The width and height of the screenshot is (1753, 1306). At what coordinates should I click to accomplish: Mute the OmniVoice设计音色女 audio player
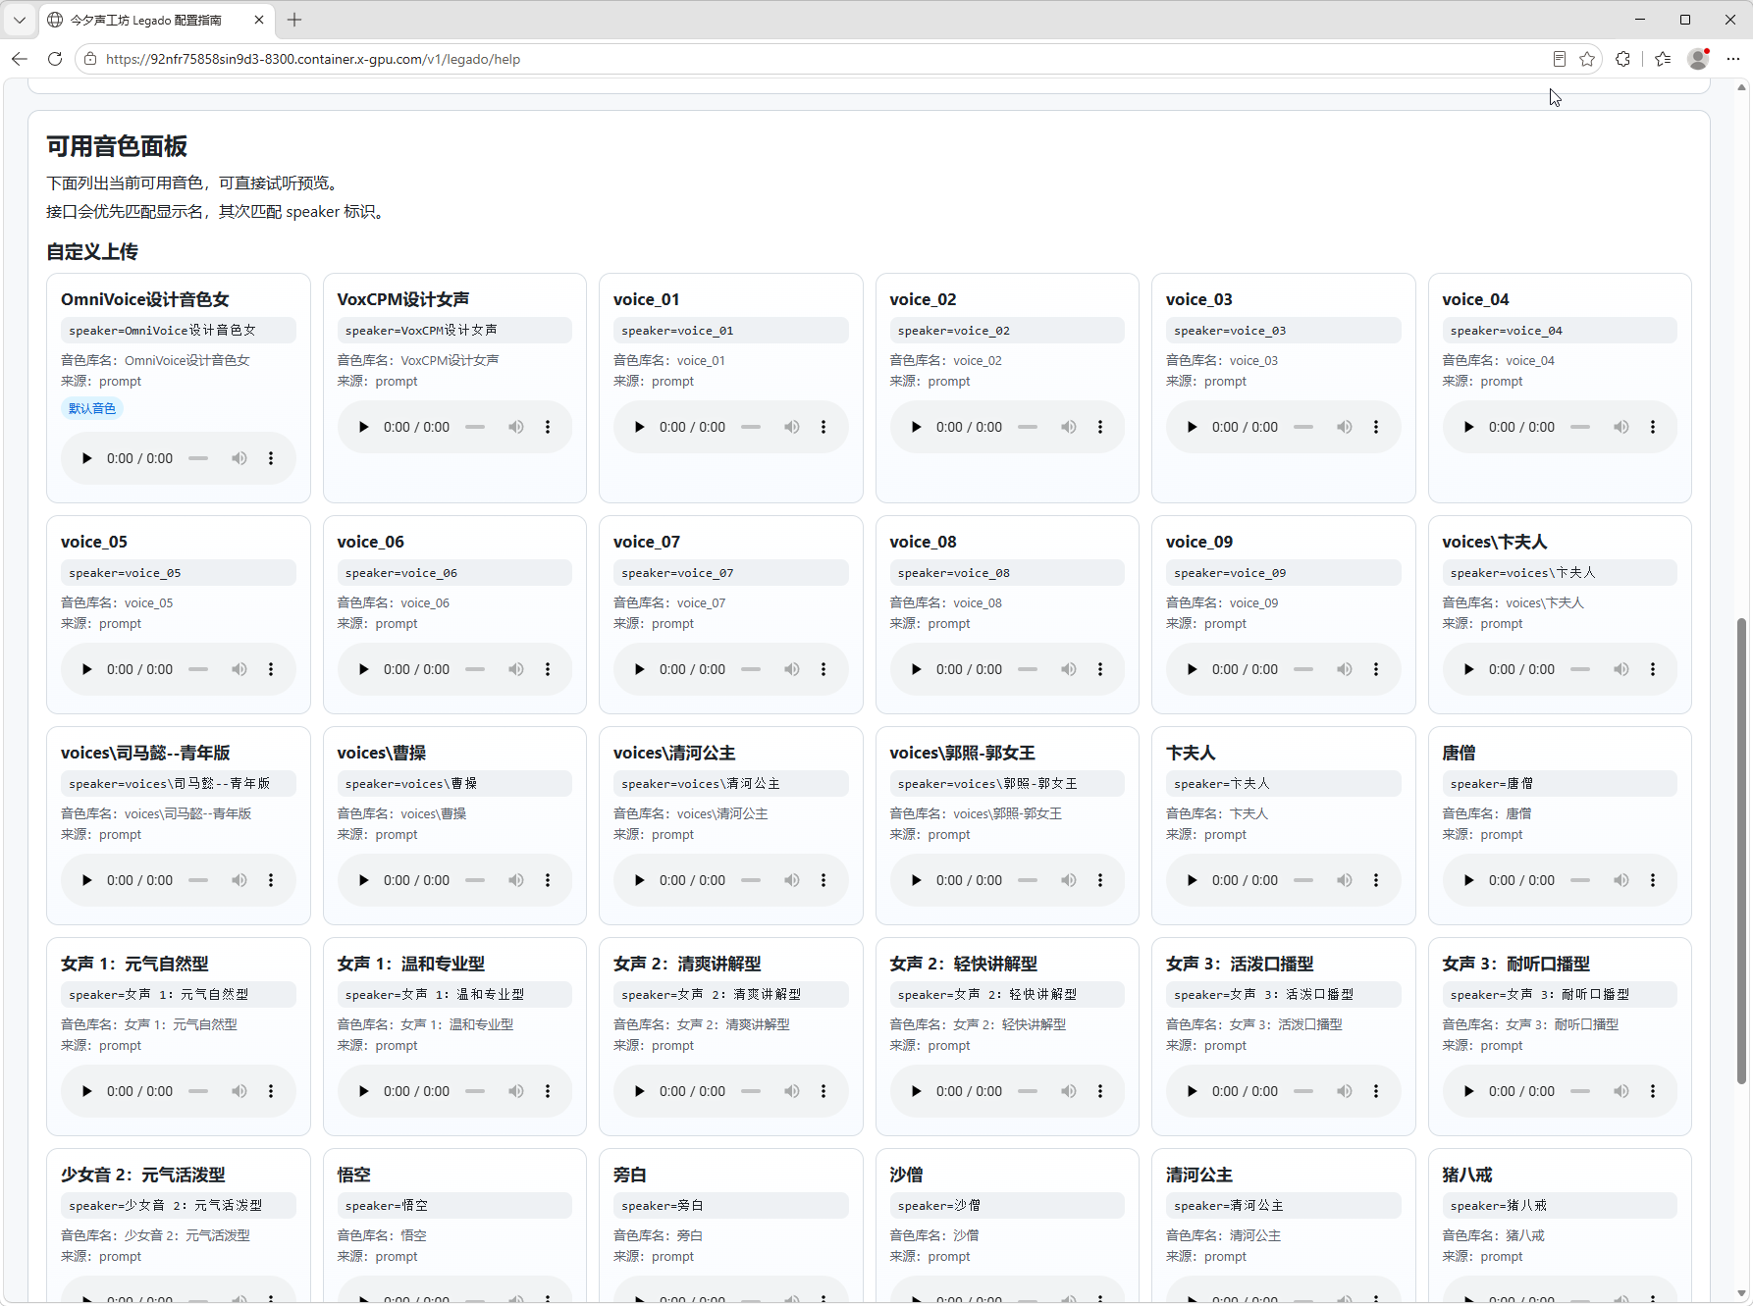point(239,458)
